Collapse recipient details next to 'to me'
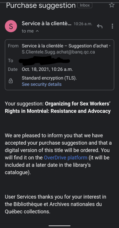The image size is (119, 228). (x=37, y=31)
